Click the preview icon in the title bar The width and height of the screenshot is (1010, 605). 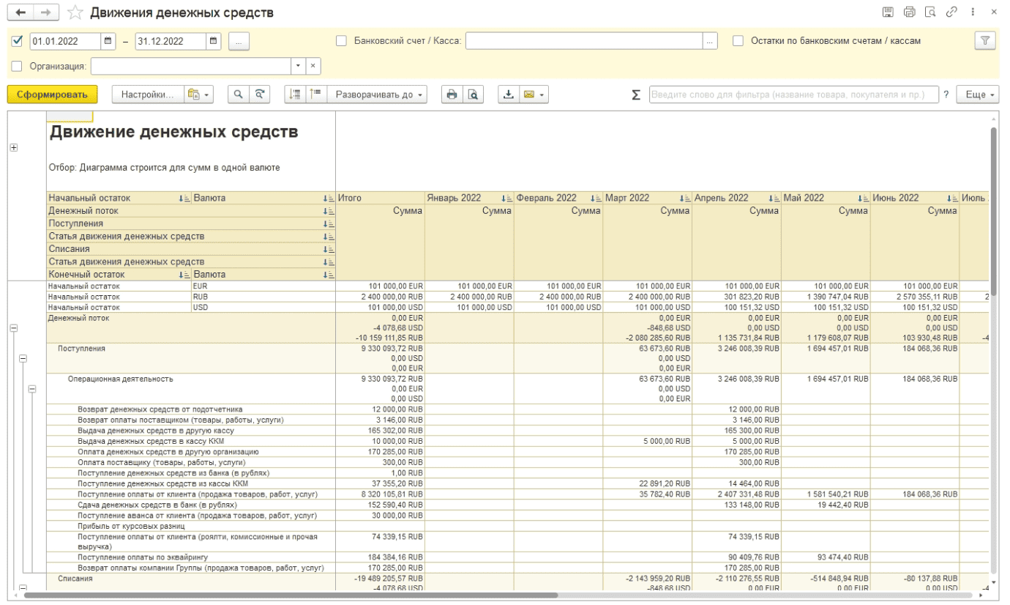click(x=930, y=12)
